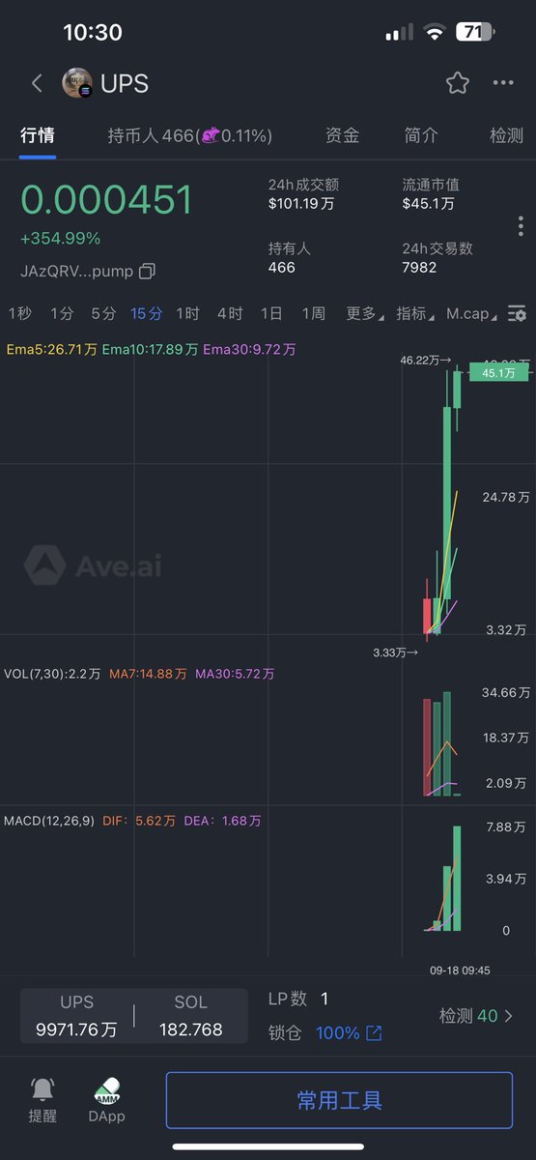
Task: Open the three-dot more menu at top
Action: click(503, 83)
